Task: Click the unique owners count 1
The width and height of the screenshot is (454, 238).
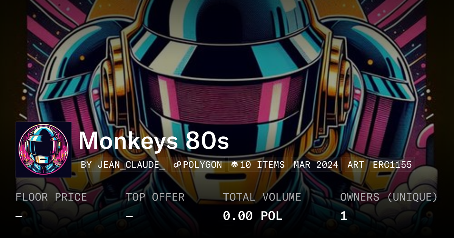Action: coord(344,216)
